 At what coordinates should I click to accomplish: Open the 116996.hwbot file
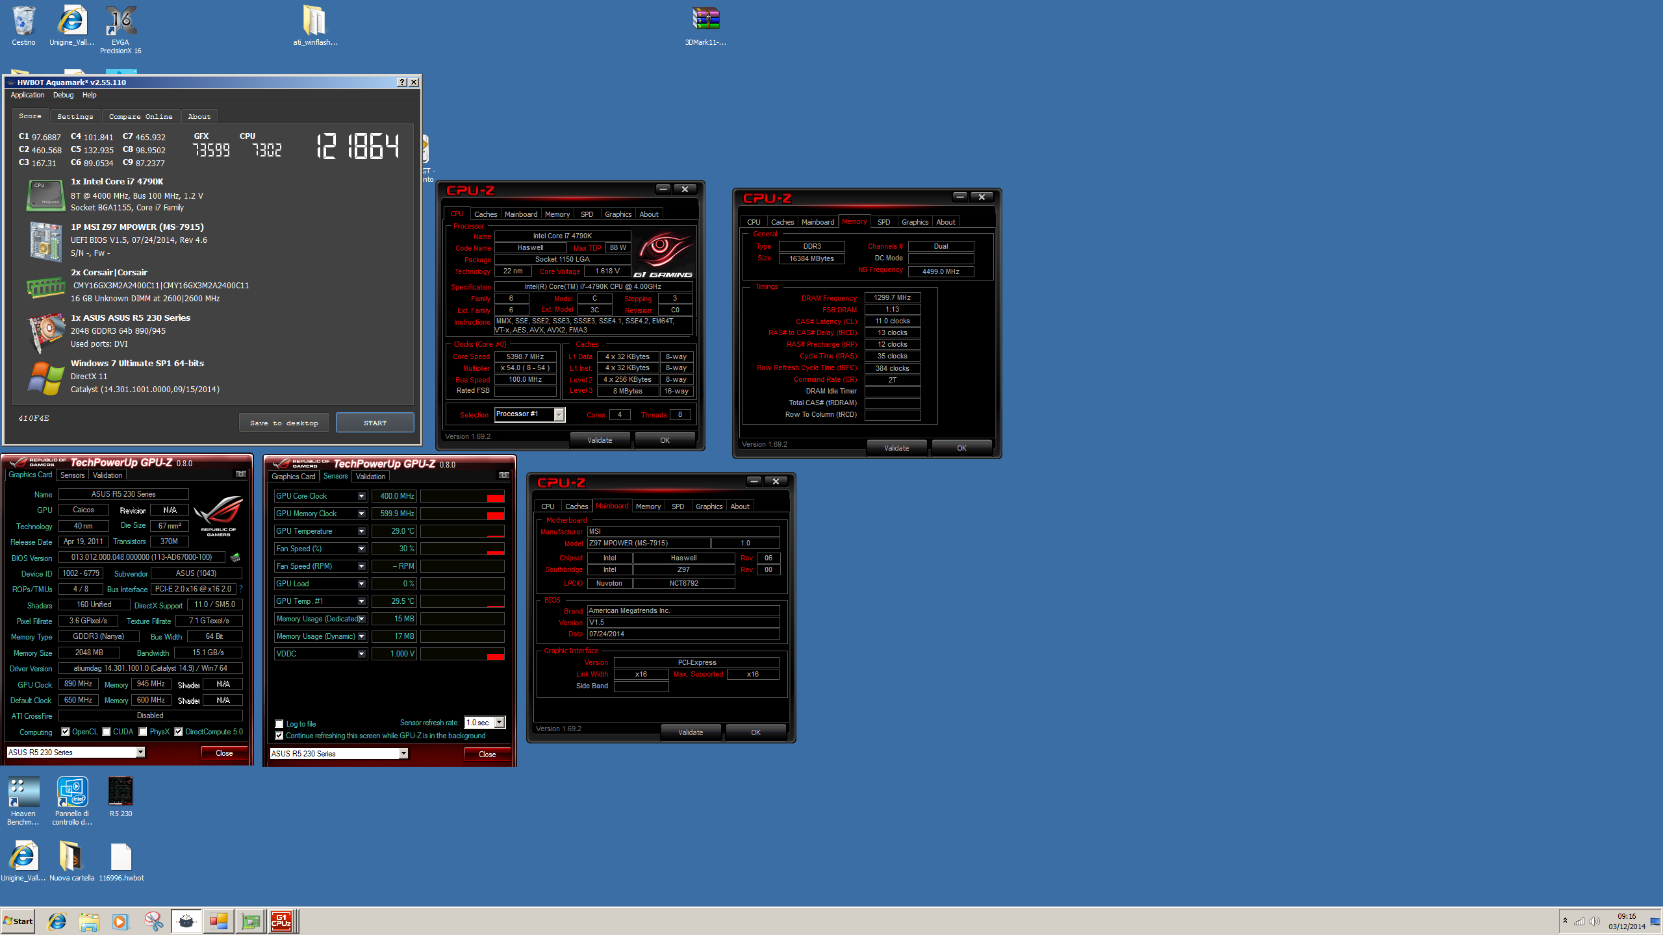pyautogui.click(x=121, y=861)
